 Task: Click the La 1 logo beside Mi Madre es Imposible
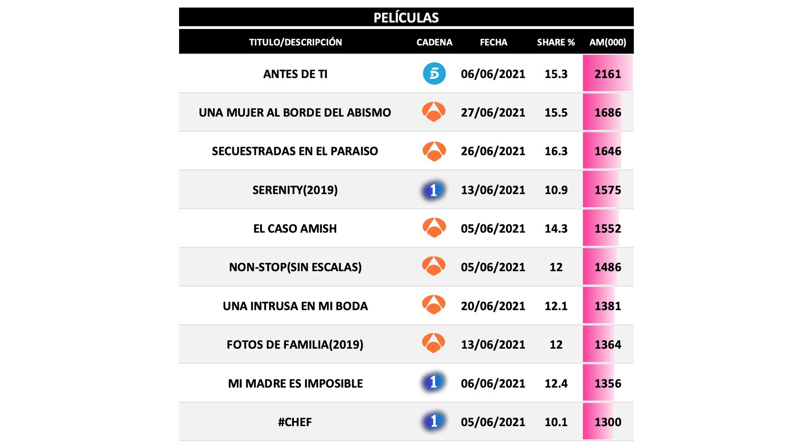coord(433,382)
